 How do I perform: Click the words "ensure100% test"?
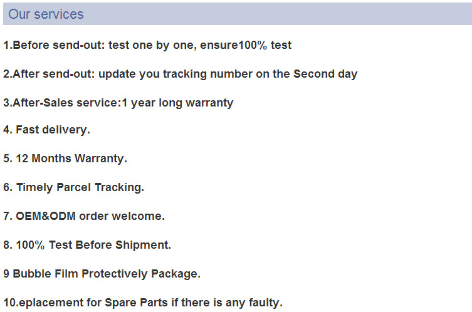[x=254, y=45]
